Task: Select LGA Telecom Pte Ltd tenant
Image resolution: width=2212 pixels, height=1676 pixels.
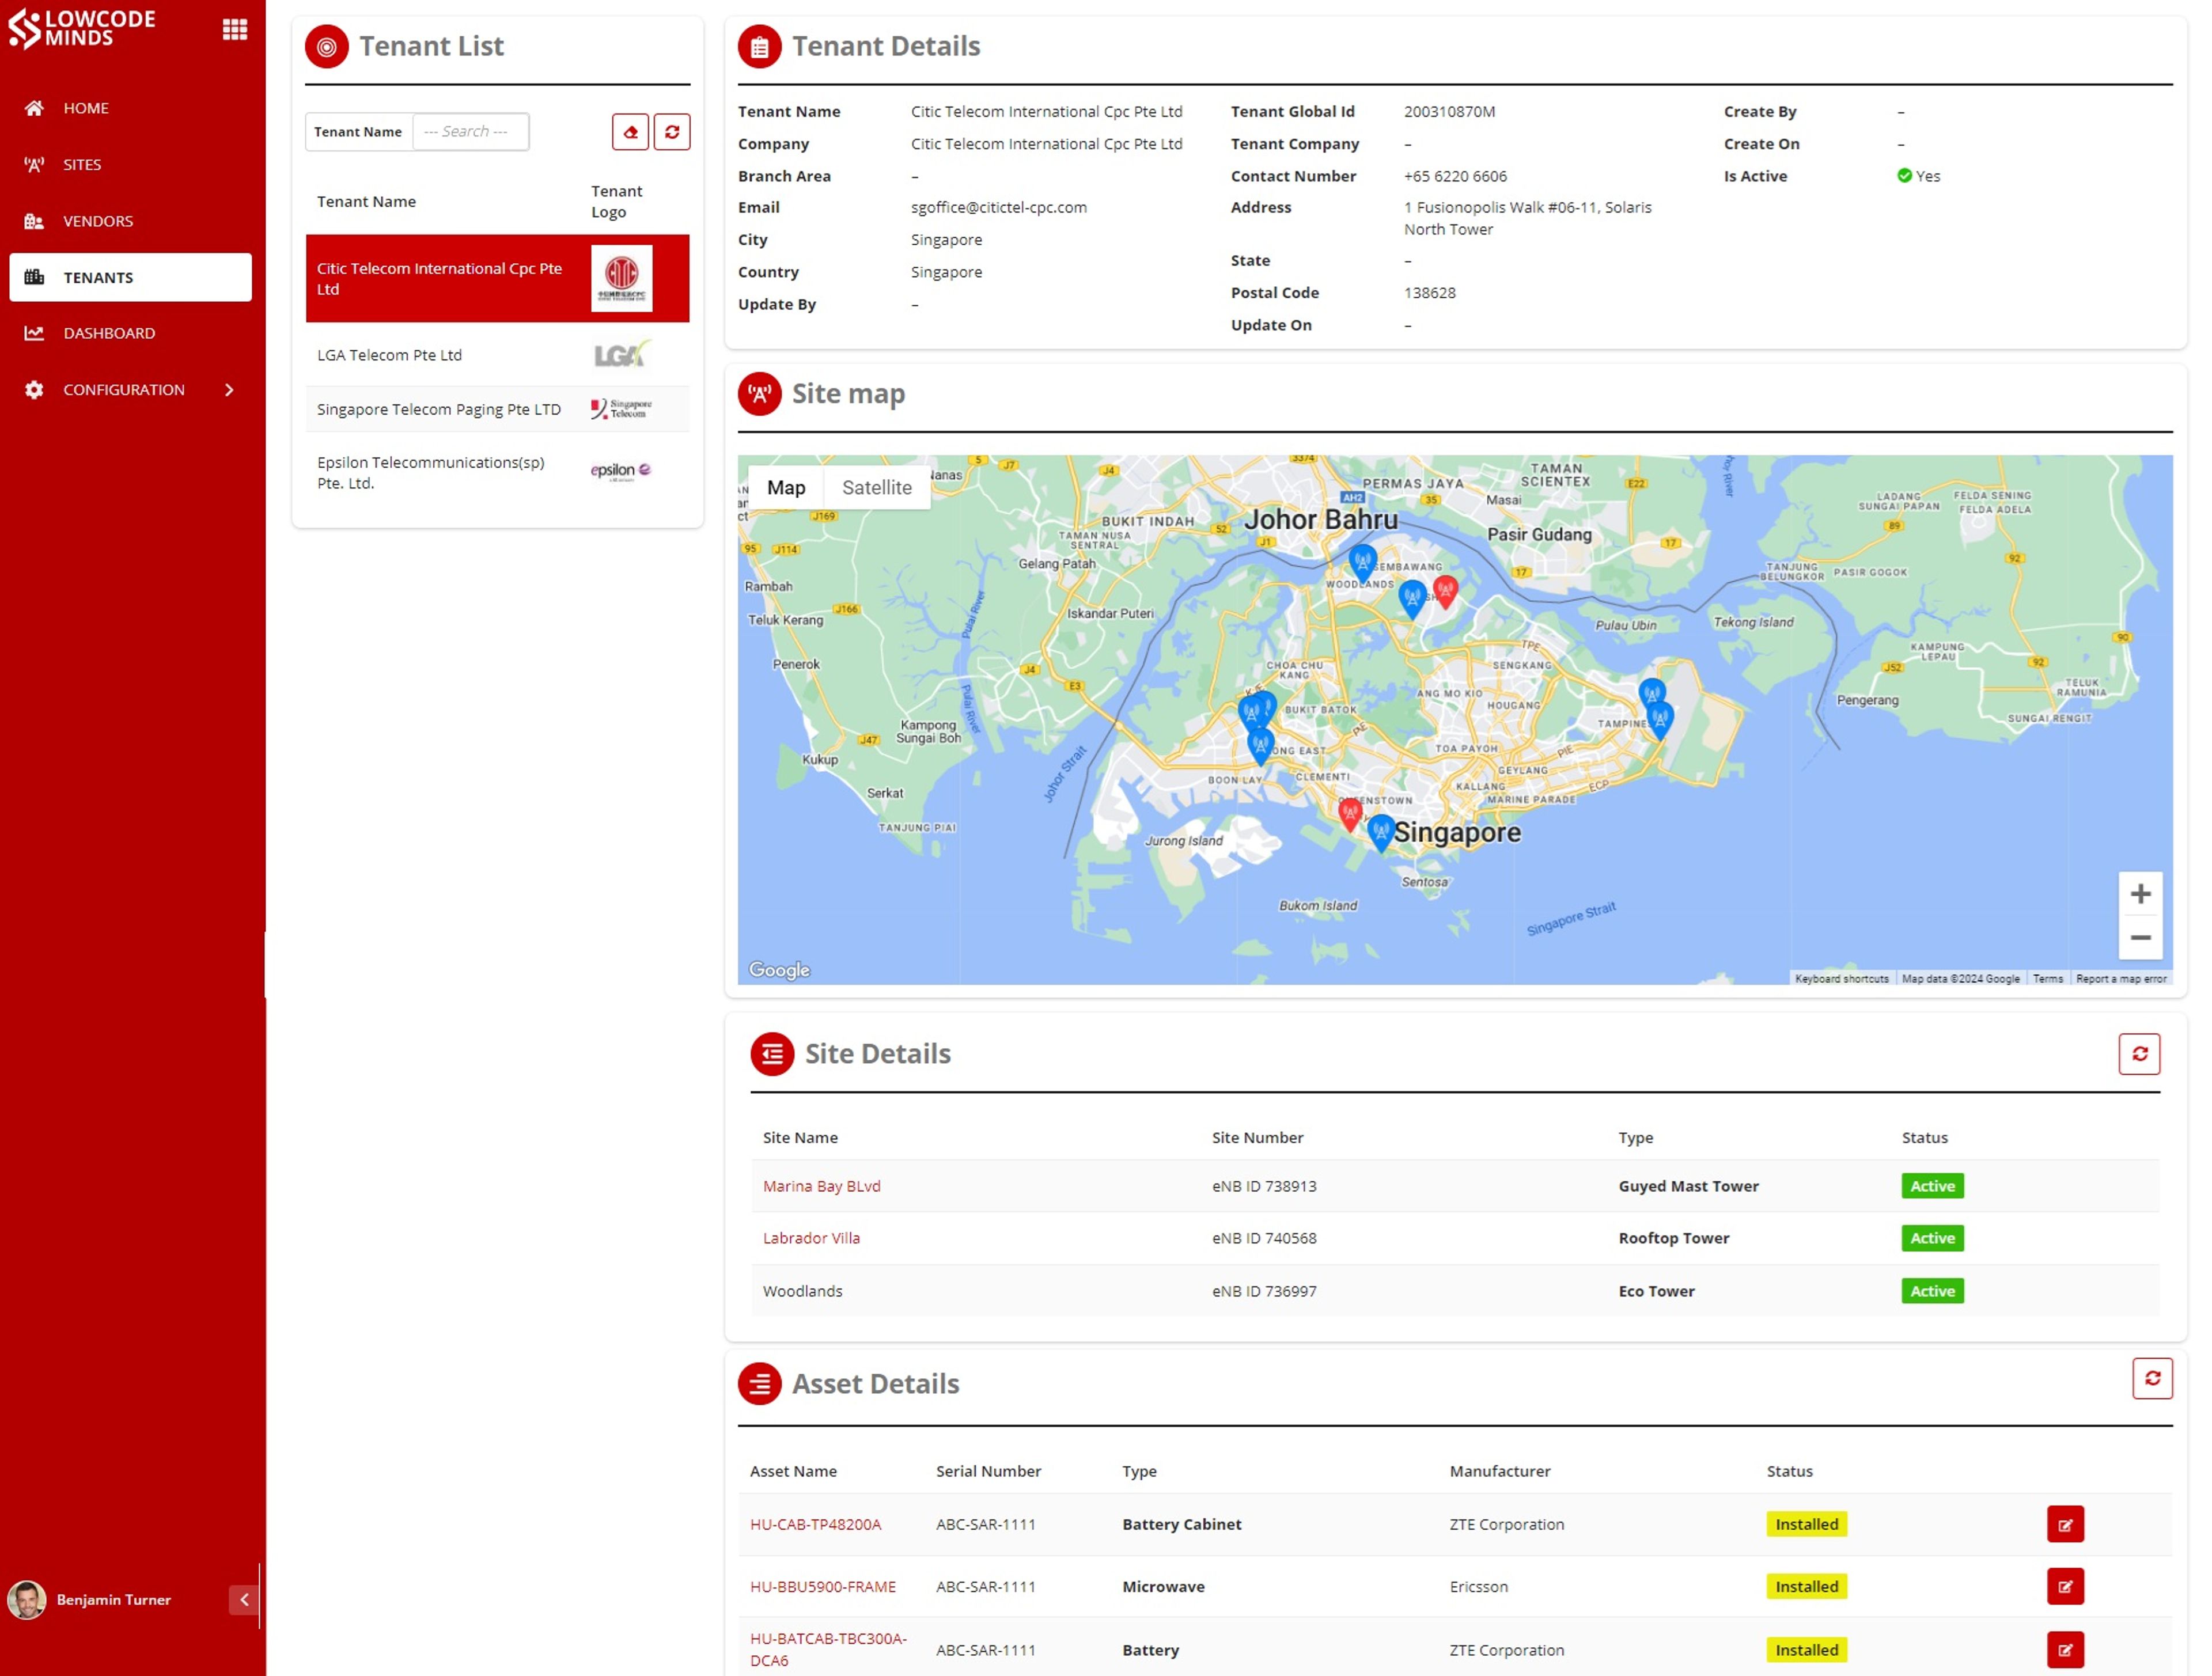Action: [497, 355]
